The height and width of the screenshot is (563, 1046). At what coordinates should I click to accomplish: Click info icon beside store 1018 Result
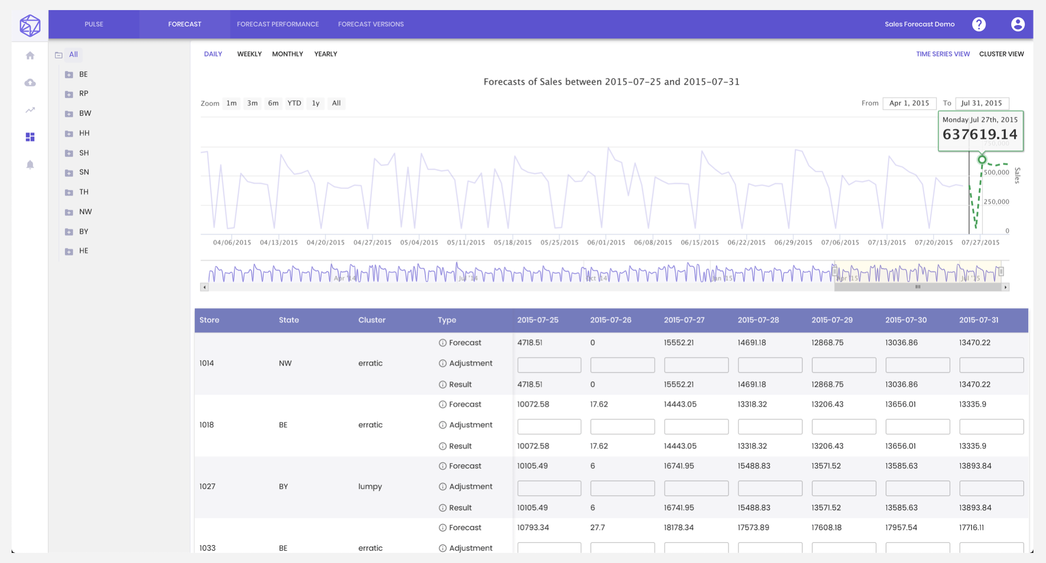443,446
